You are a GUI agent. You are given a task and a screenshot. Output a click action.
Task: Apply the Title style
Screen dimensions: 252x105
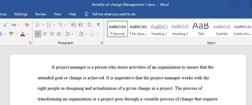[x=201, y=29]
